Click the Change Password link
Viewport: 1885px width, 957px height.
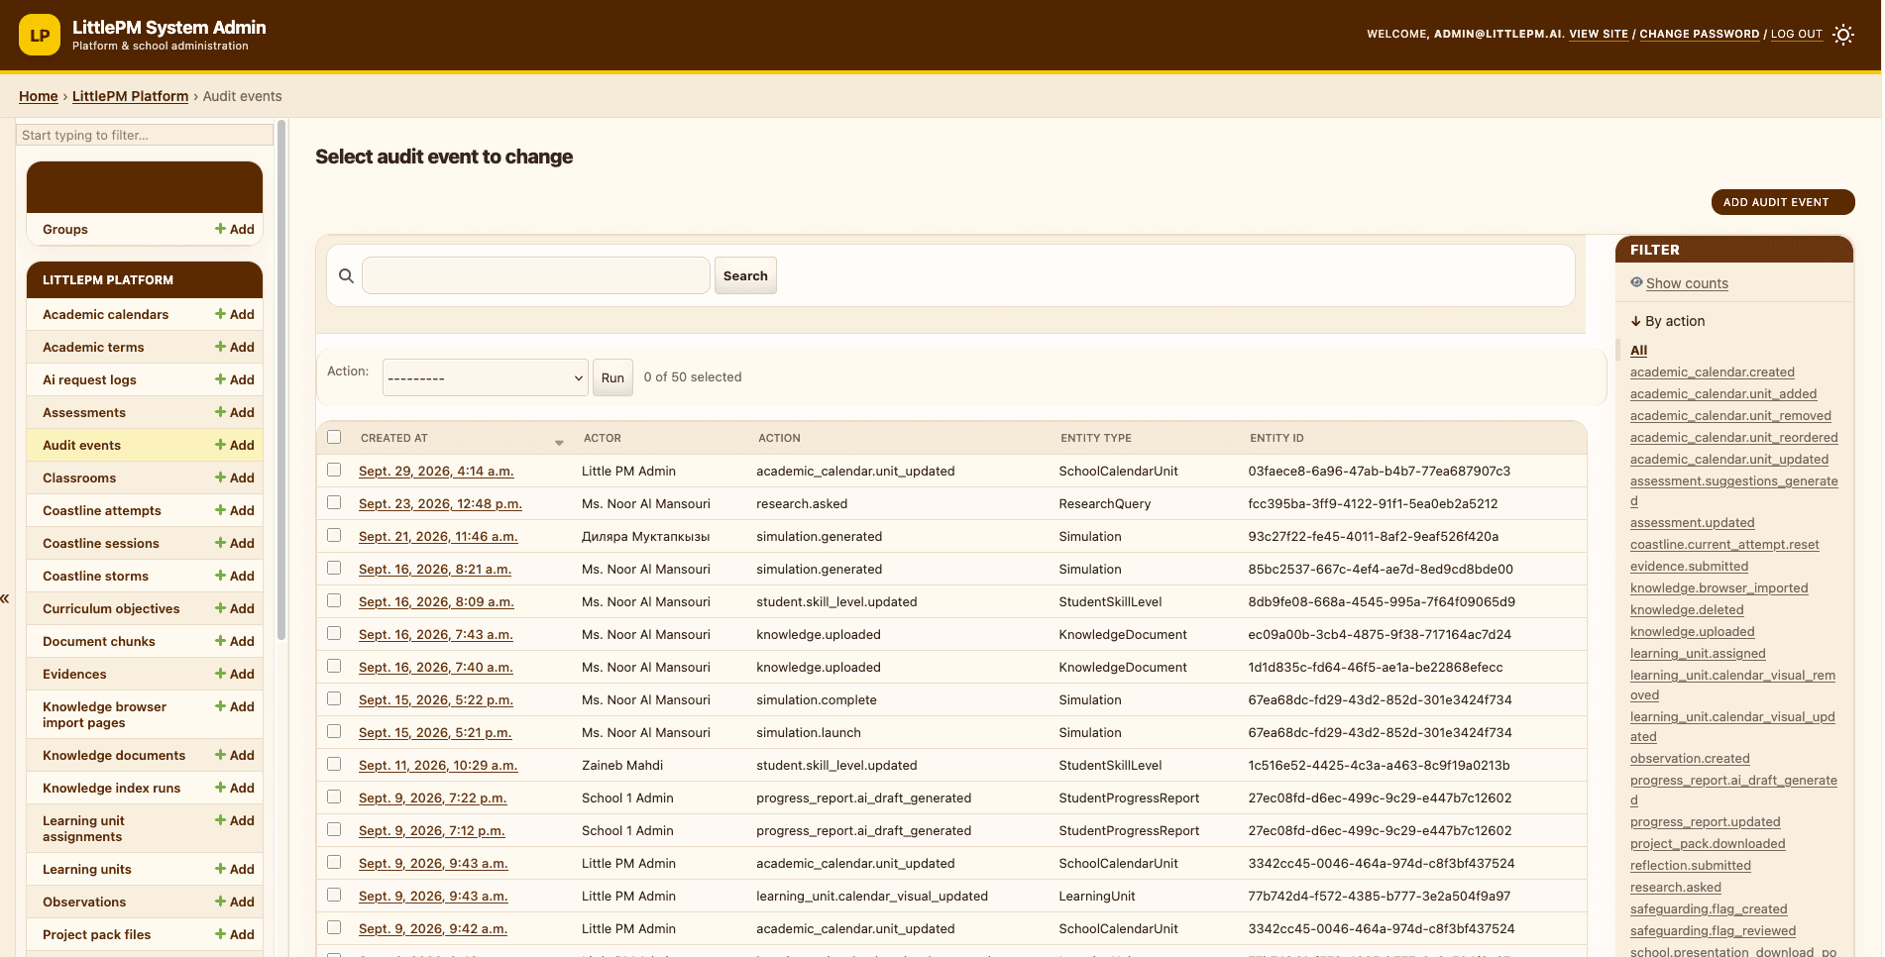coord(1700,34)
